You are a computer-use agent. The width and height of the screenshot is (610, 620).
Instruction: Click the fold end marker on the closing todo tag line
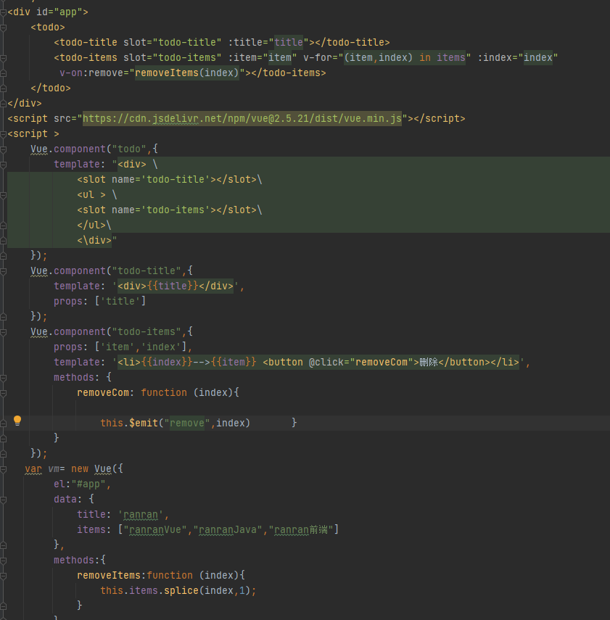click(x=3, y=88)
